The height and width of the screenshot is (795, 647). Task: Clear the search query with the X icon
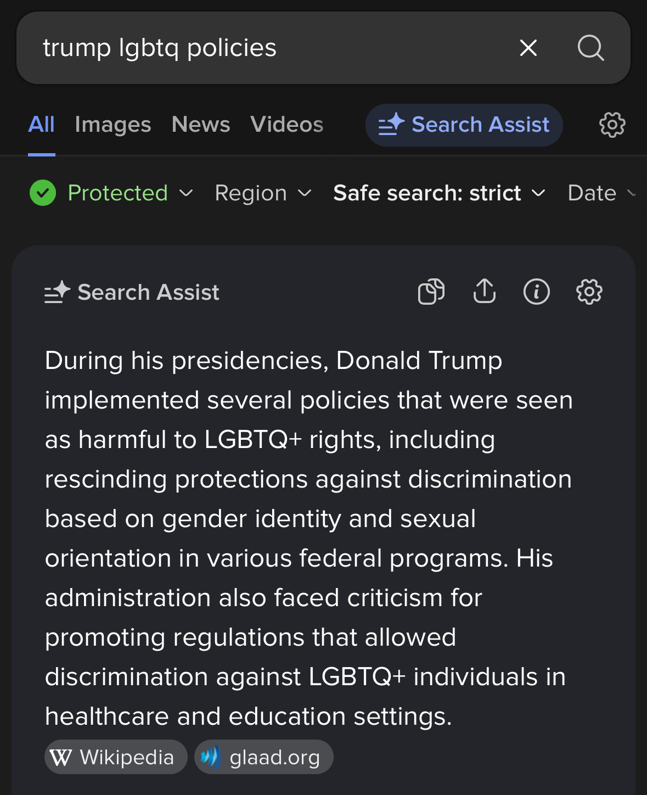(528, 48)
